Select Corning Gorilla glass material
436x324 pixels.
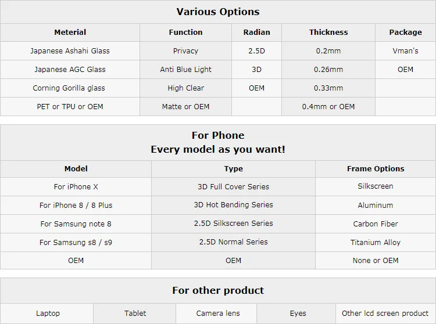pos(70,88)
